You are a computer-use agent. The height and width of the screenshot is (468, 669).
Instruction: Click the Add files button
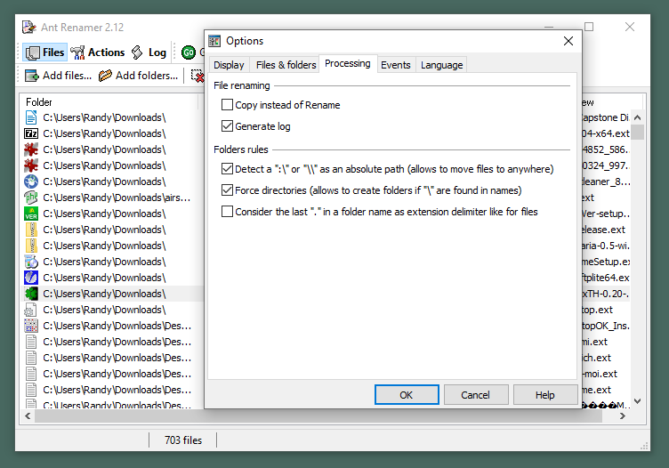[x=59, y=76]
